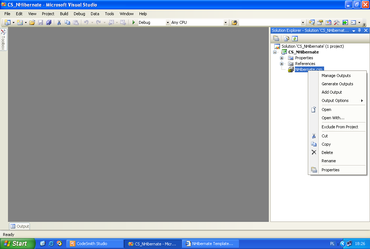Click the Add New Item toolbar icon

point(20,22)
